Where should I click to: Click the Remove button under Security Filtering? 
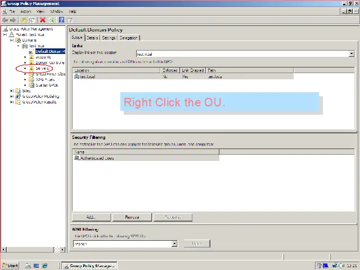tap(132, 217)
